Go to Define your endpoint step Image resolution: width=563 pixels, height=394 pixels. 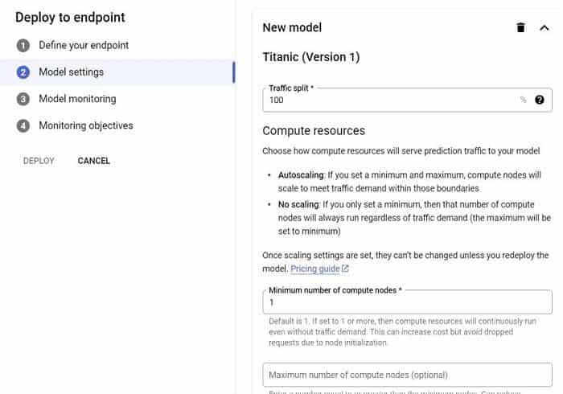click(84, 46)
